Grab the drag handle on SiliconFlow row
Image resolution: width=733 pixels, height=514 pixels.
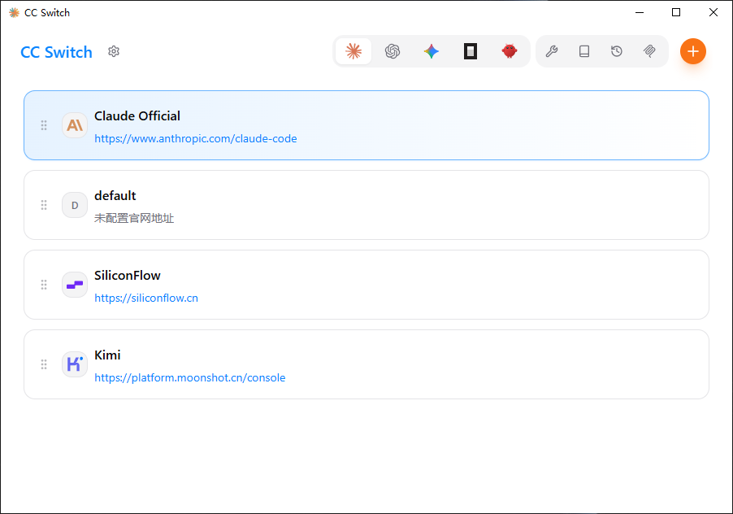pyautogui.click(x=44, y=285)
